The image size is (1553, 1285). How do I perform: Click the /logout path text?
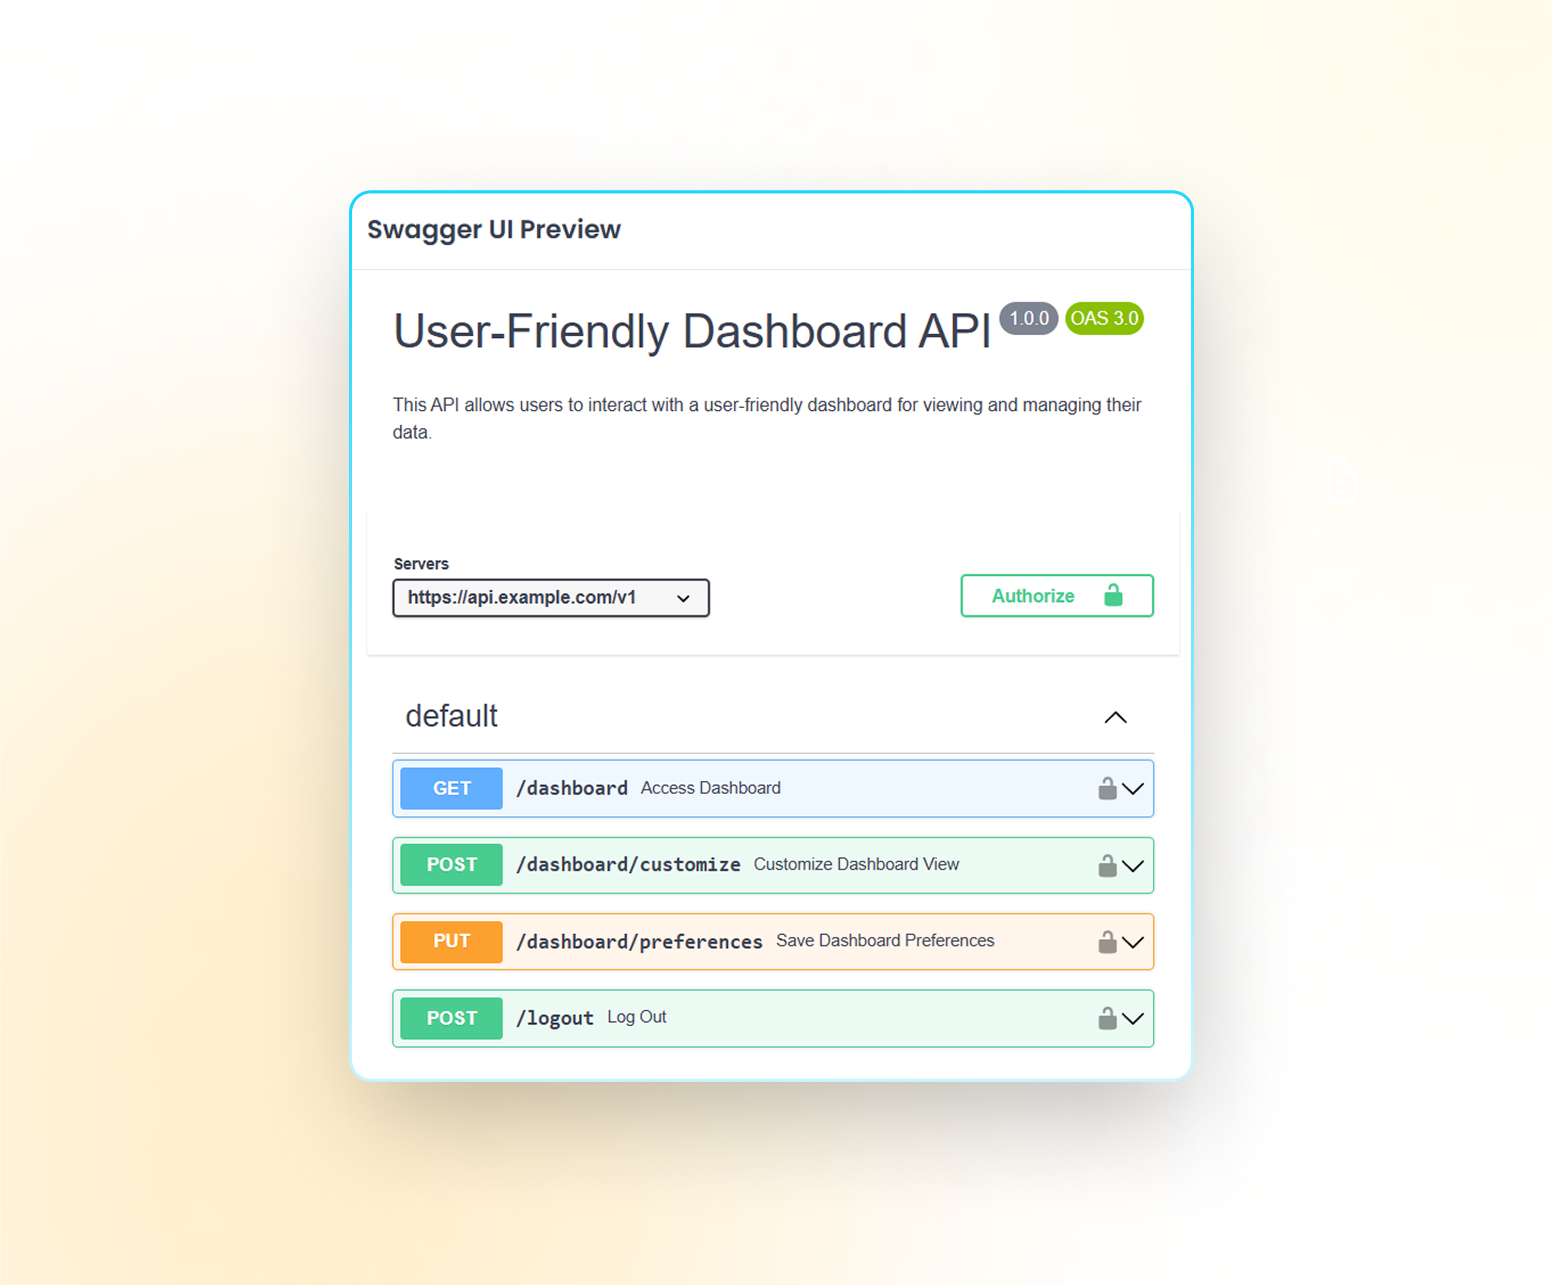[554, 1019]
